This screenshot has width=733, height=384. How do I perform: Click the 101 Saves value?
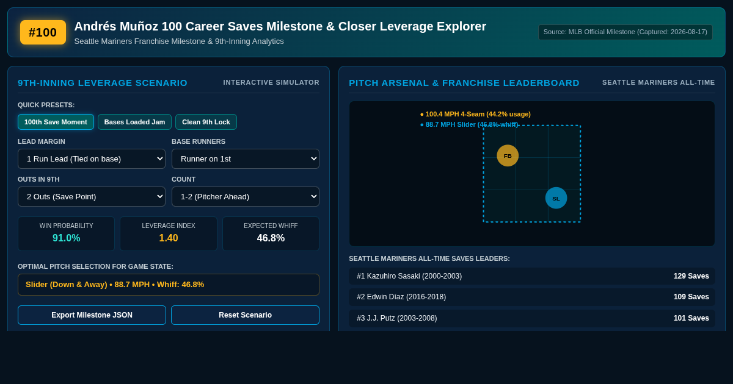tap(691, 318)
